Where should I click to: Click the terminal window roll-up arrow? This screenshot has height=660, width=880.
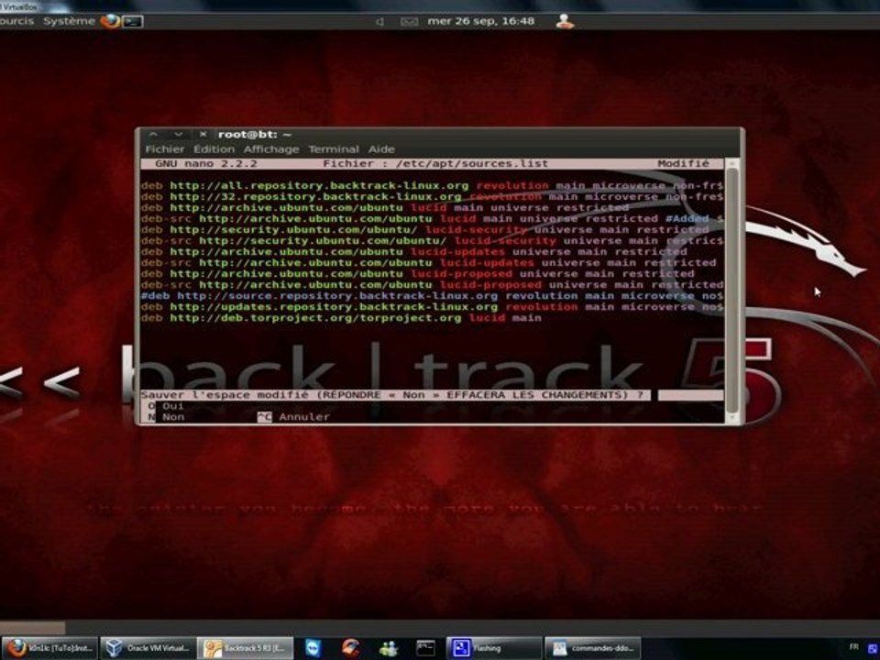click(153, 135)
